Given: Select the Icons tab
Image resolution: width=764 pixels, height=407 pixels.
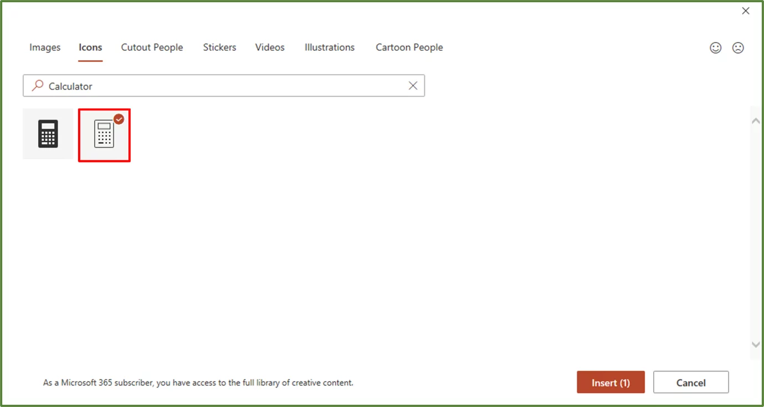Looking at the screenshot, I should (90, 48).
